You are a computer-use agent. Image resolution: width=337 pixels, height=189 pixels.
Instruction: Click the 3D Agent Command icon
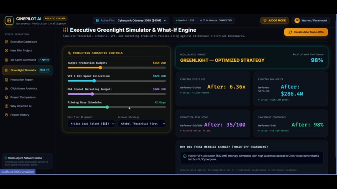6,60
